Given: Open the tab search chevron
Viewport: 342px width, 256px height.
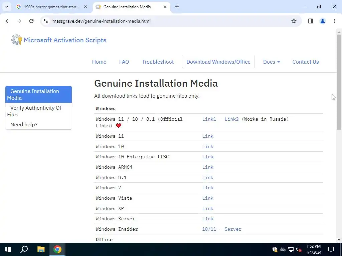Looking at the screenshot, I should 7,7.
